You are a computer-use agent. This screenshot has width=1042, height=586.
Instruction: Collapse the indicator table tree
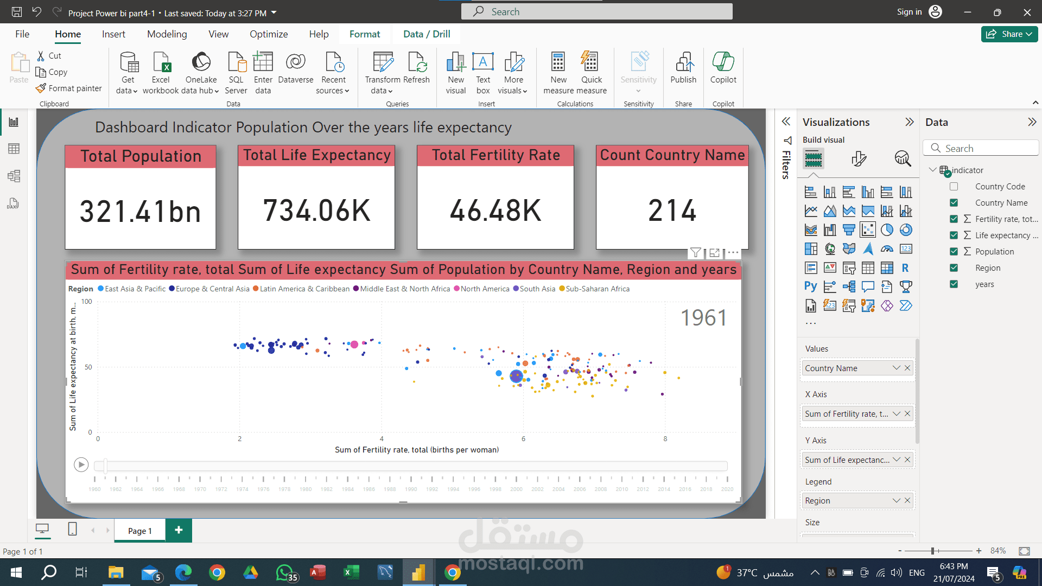[932, 170]
